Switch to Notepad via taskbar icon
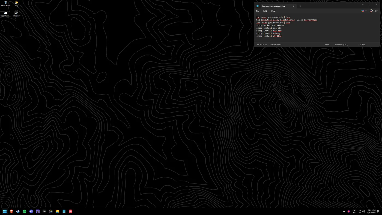 [x=64, y=211]
